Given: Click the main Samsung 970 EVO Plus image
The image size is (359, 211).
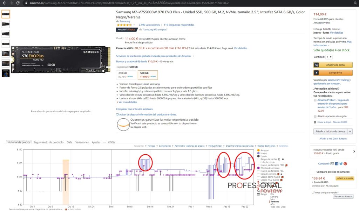Looking at the screenshot, I should click(61, 59).
